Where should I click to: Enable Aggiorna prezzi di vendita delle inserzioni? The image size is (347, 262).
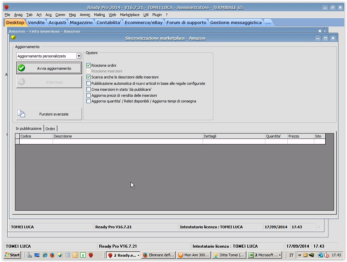click(89, 95)
